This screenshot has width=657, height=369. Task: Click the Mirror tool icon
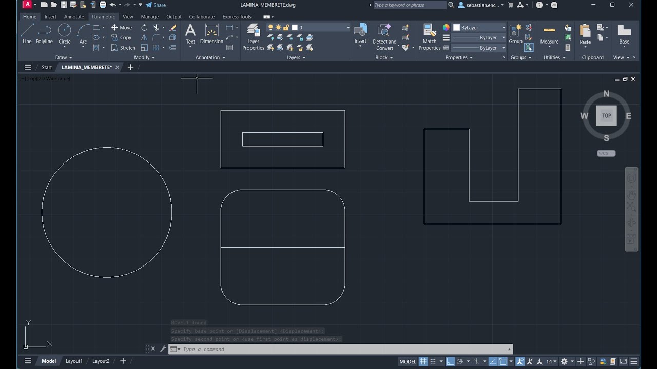coord(144,37)
